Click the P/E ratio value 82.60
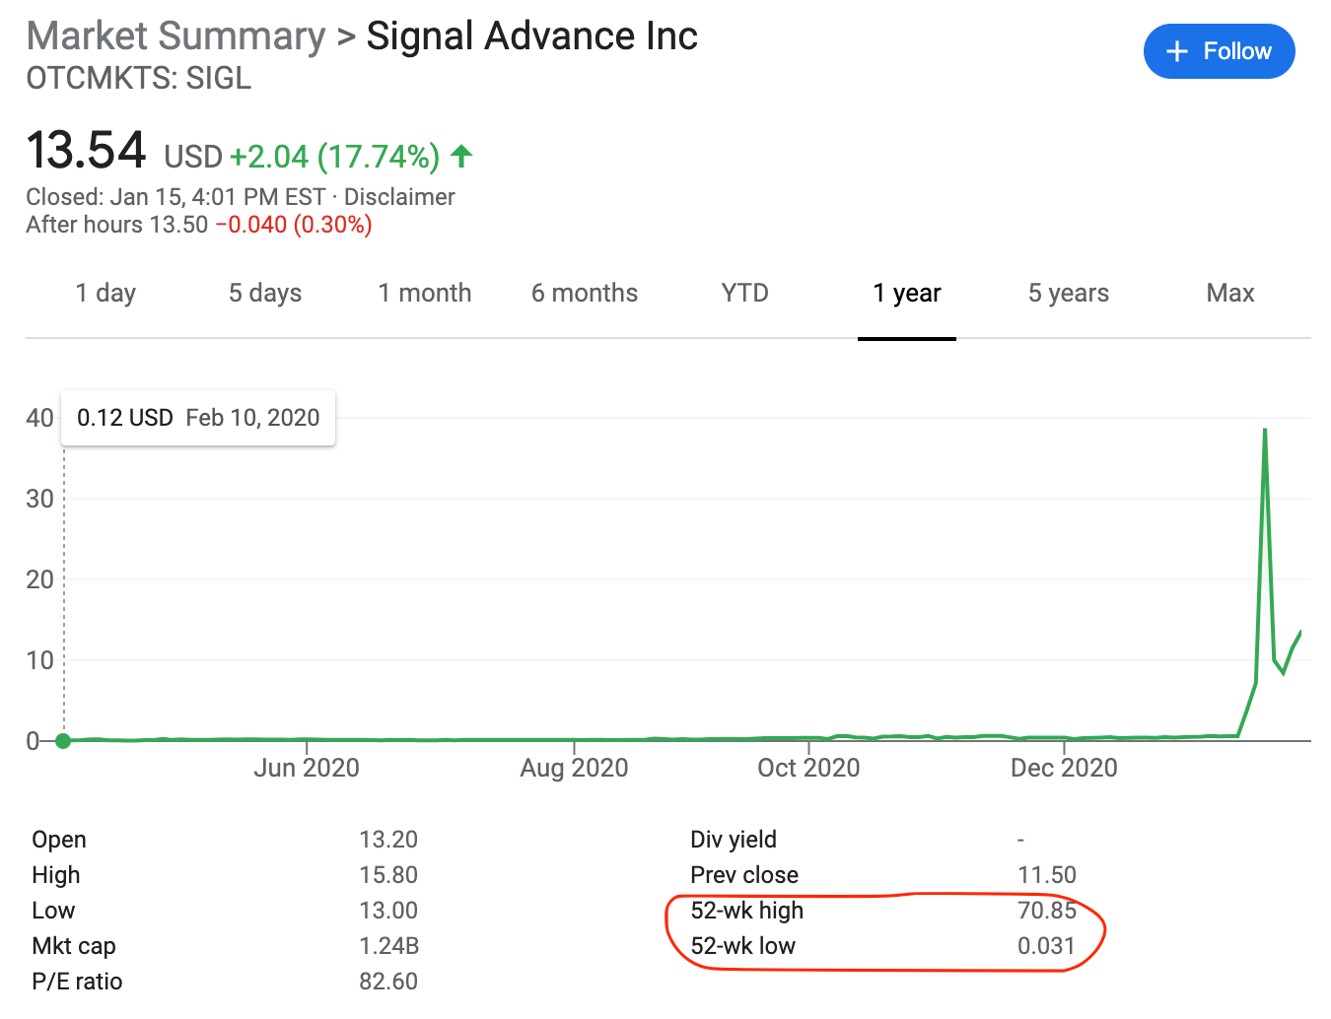The width and height of the screenshot is (1331, 1019). [388, 982]
